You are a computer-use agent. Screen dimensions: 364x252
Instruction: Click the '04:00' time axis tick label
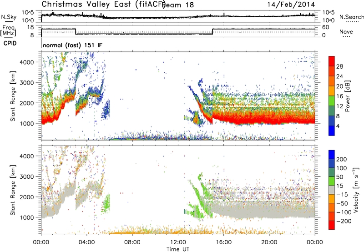[87, 242]
